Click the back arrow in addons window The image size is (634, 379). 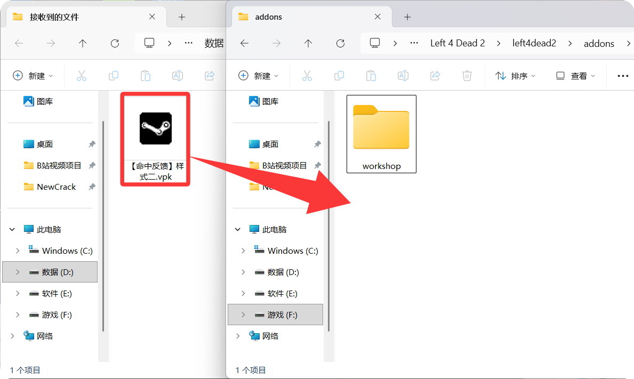coord(245,44)
